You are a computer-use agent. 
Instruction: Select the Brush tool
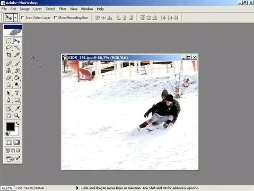pos(17,64)
